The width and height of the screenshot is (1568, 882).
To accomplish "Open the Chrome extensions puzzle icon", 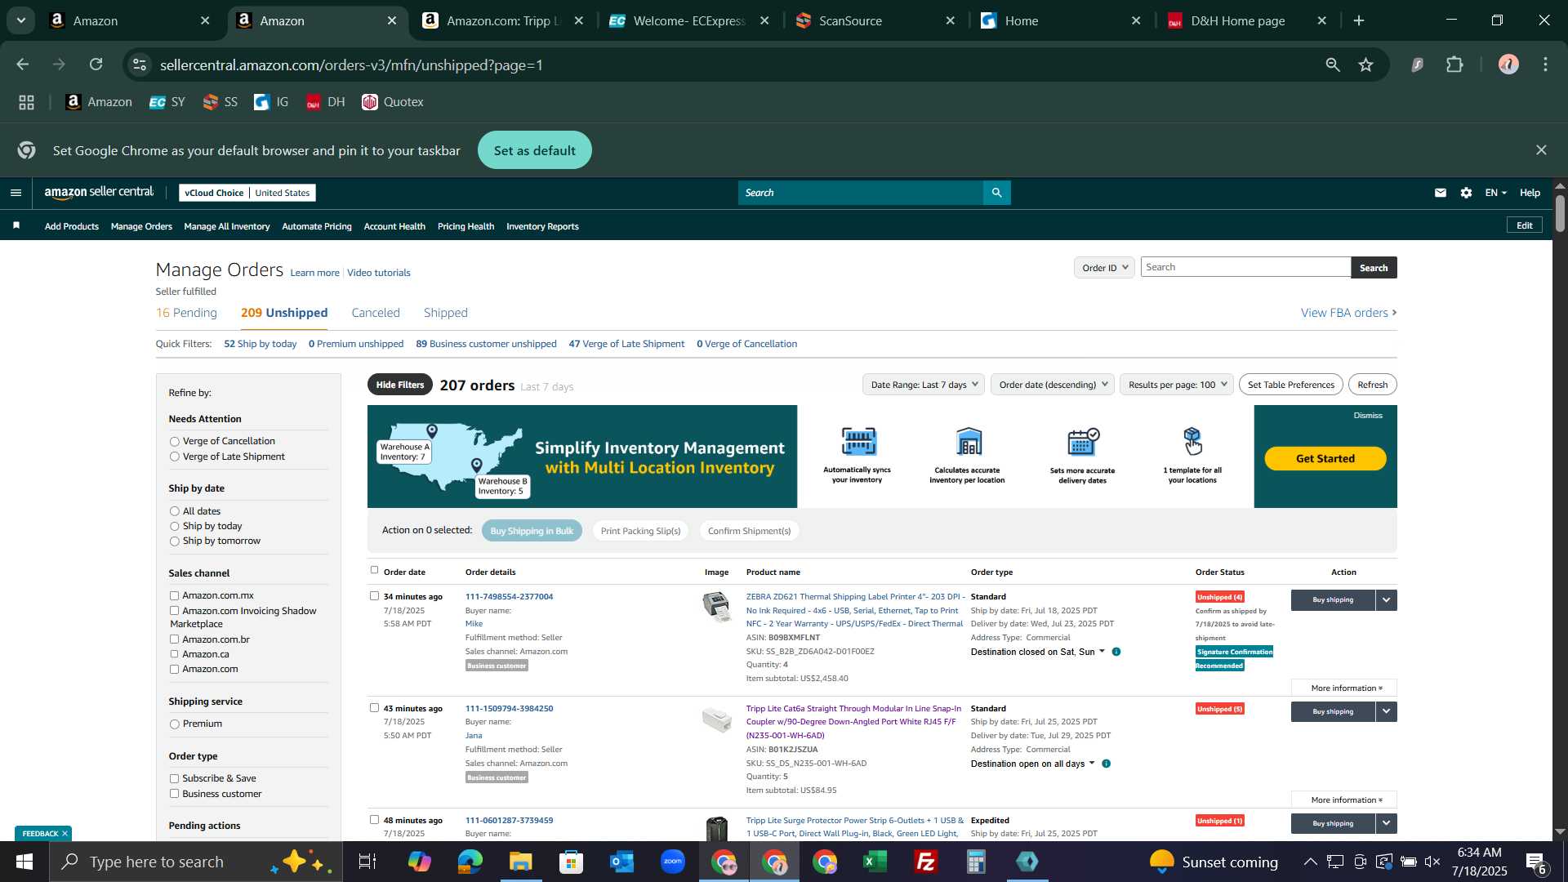I will [x=1454, y=65].
